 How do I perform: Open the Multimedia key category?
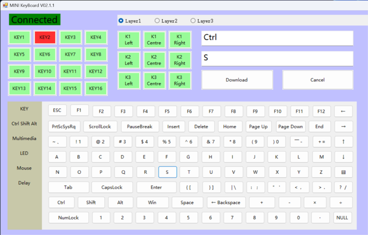pos(24,138)
